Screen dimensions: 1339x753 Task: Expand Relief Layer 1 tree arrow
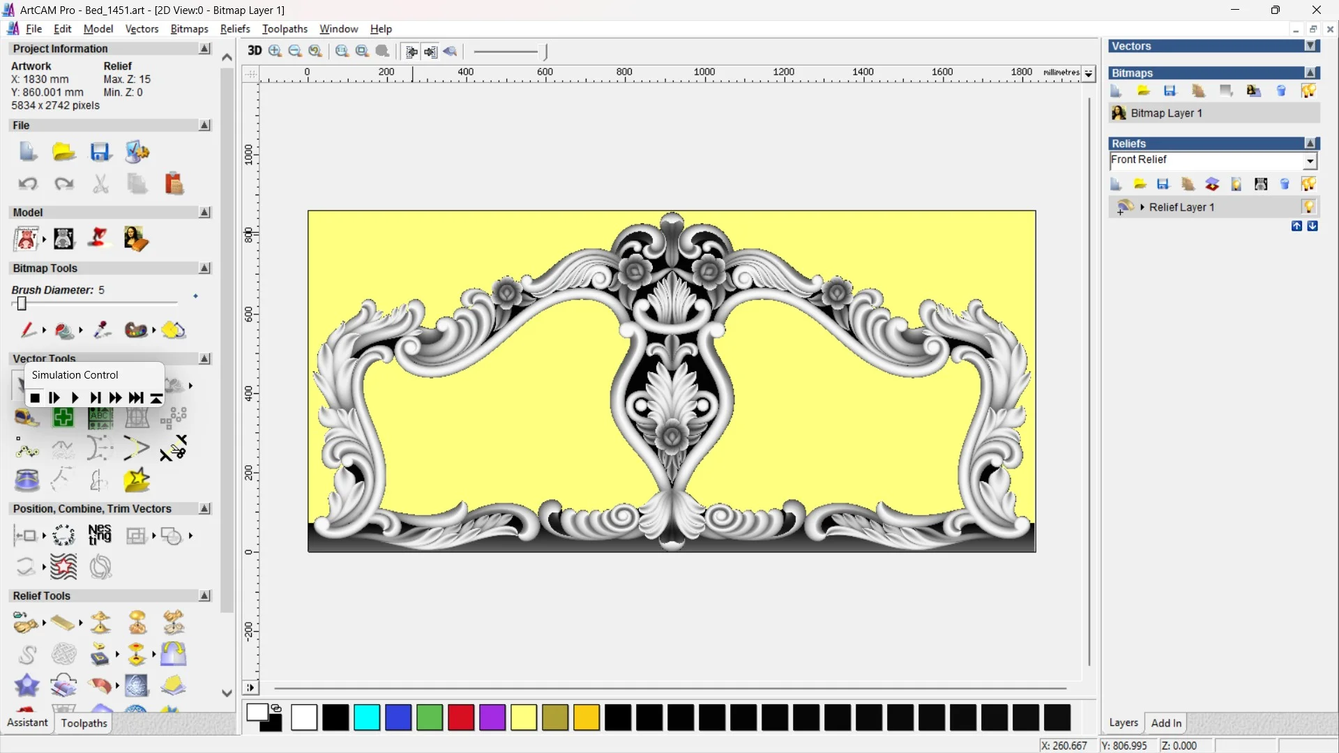coord(1142,207)
